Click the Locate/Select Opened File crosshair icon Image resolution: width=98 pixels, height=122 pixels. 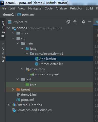(68, 22)
